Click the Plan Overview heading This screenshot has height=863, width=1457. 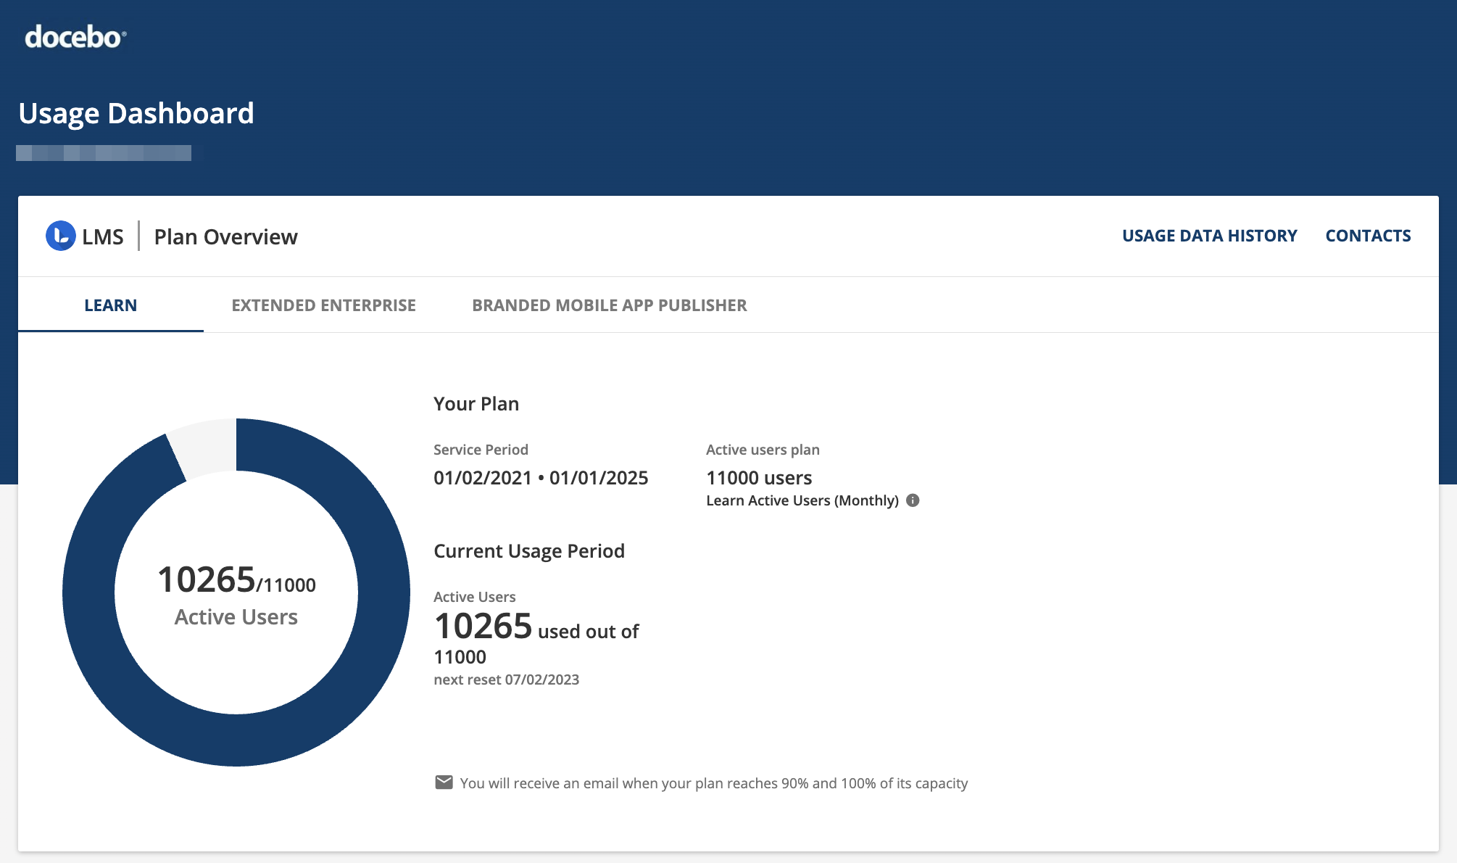coord(225,236)
